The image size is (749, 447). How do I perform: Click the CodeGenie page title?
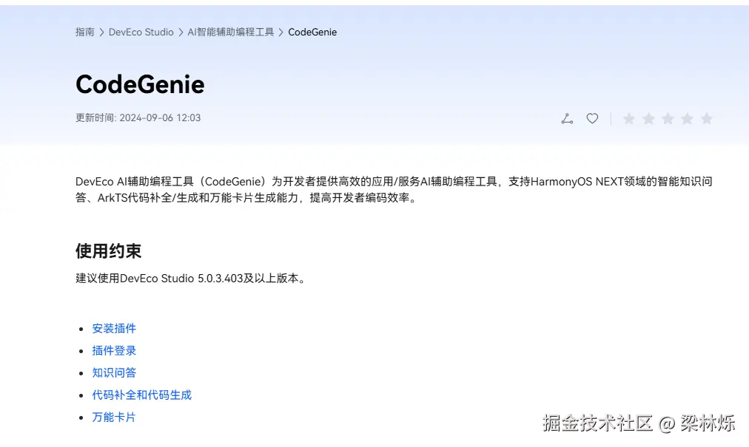[140, 84]
